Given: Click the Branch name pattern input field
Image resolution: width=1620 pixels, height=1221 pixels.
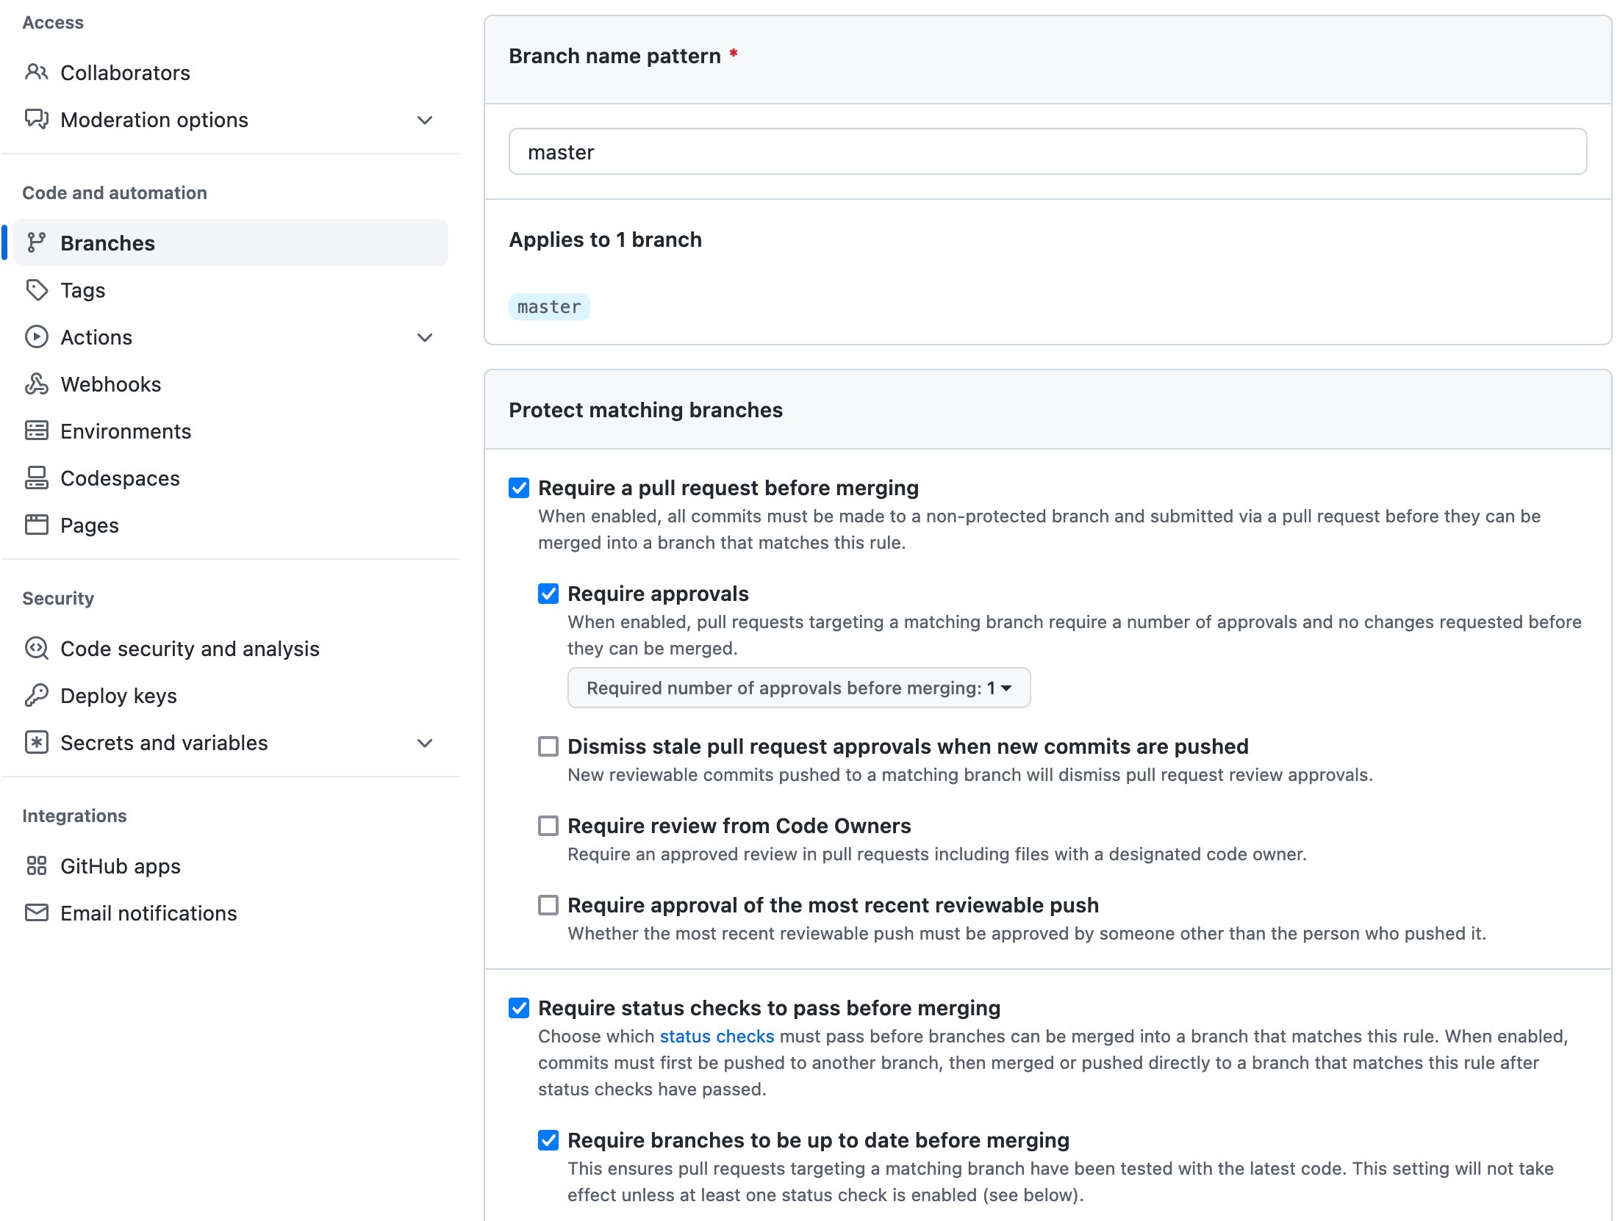Looking at the screenshot, I should point(1047,151).
